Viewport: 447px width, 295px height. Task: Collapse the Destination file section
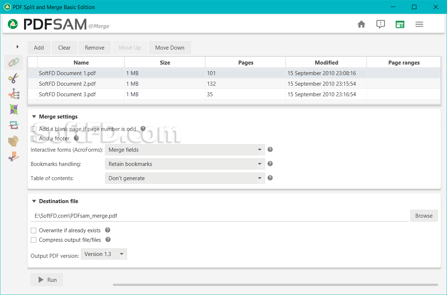click(x=34, y=201)
